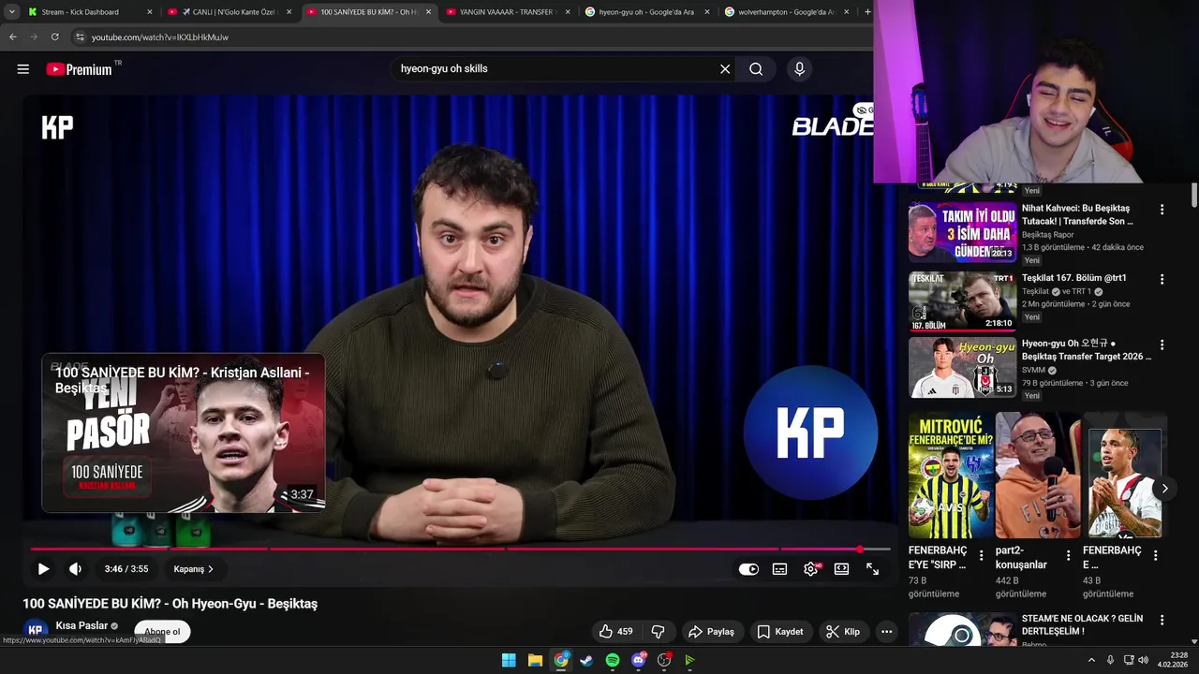This screenshot has width=1199, height=674.
Task: Open options for Teşkilat 167. Bölüm video
Action: (x=1162, y=279)
